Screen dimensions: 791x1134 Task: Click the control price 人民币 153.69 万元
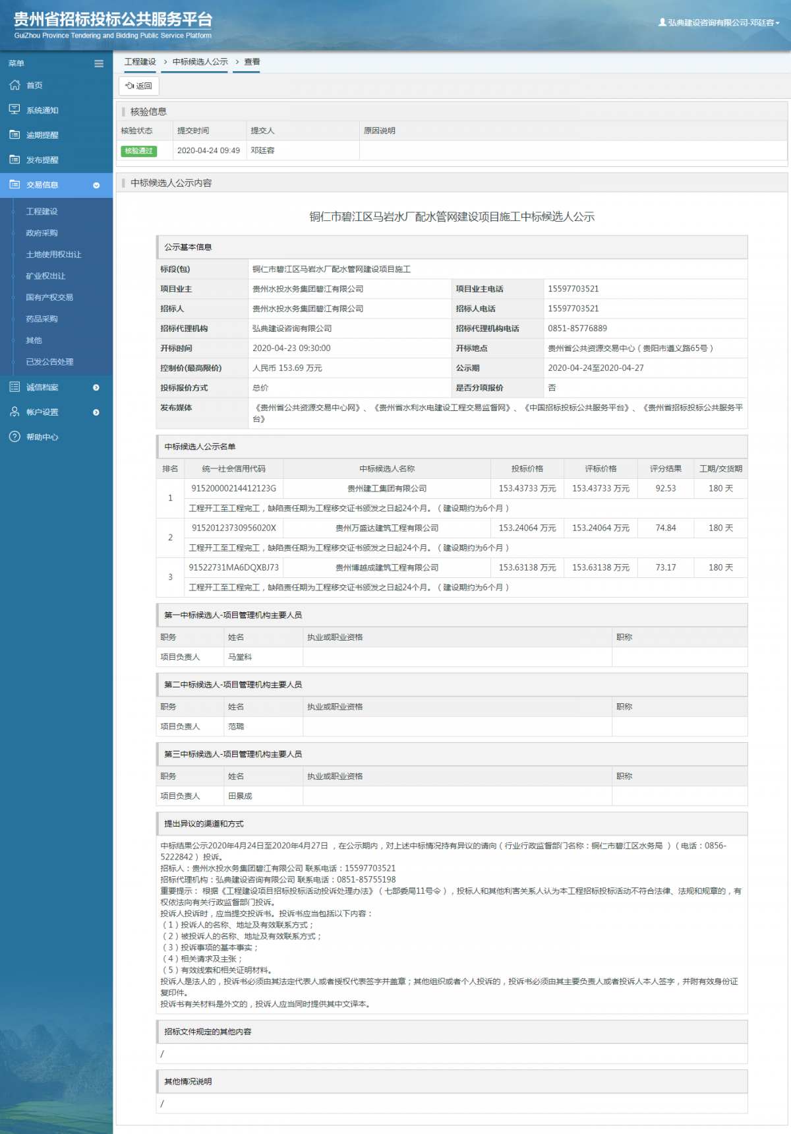[x=287, y=368]
